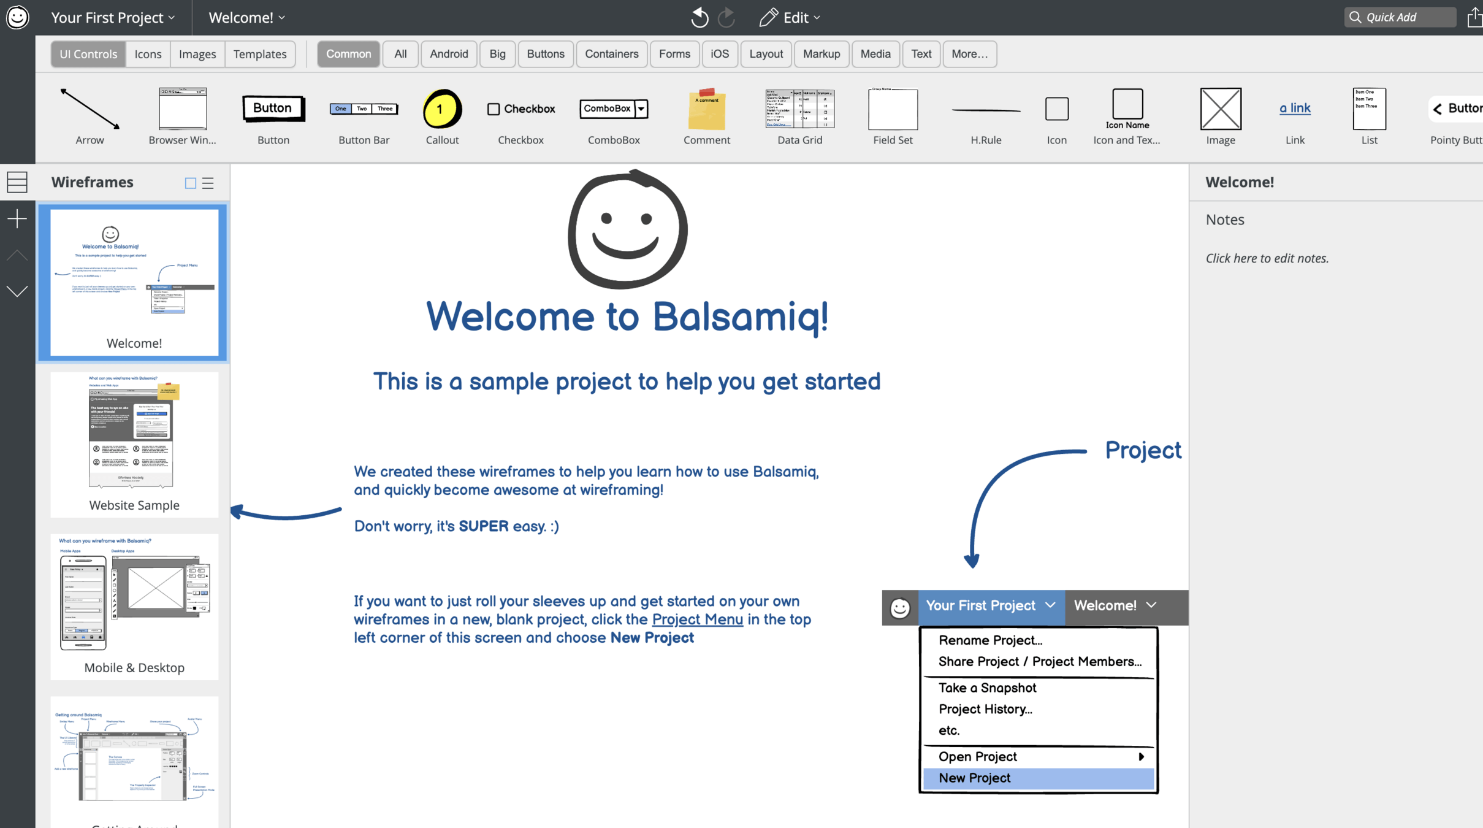Switch to the Icons library tab

[x=148, y=54]
